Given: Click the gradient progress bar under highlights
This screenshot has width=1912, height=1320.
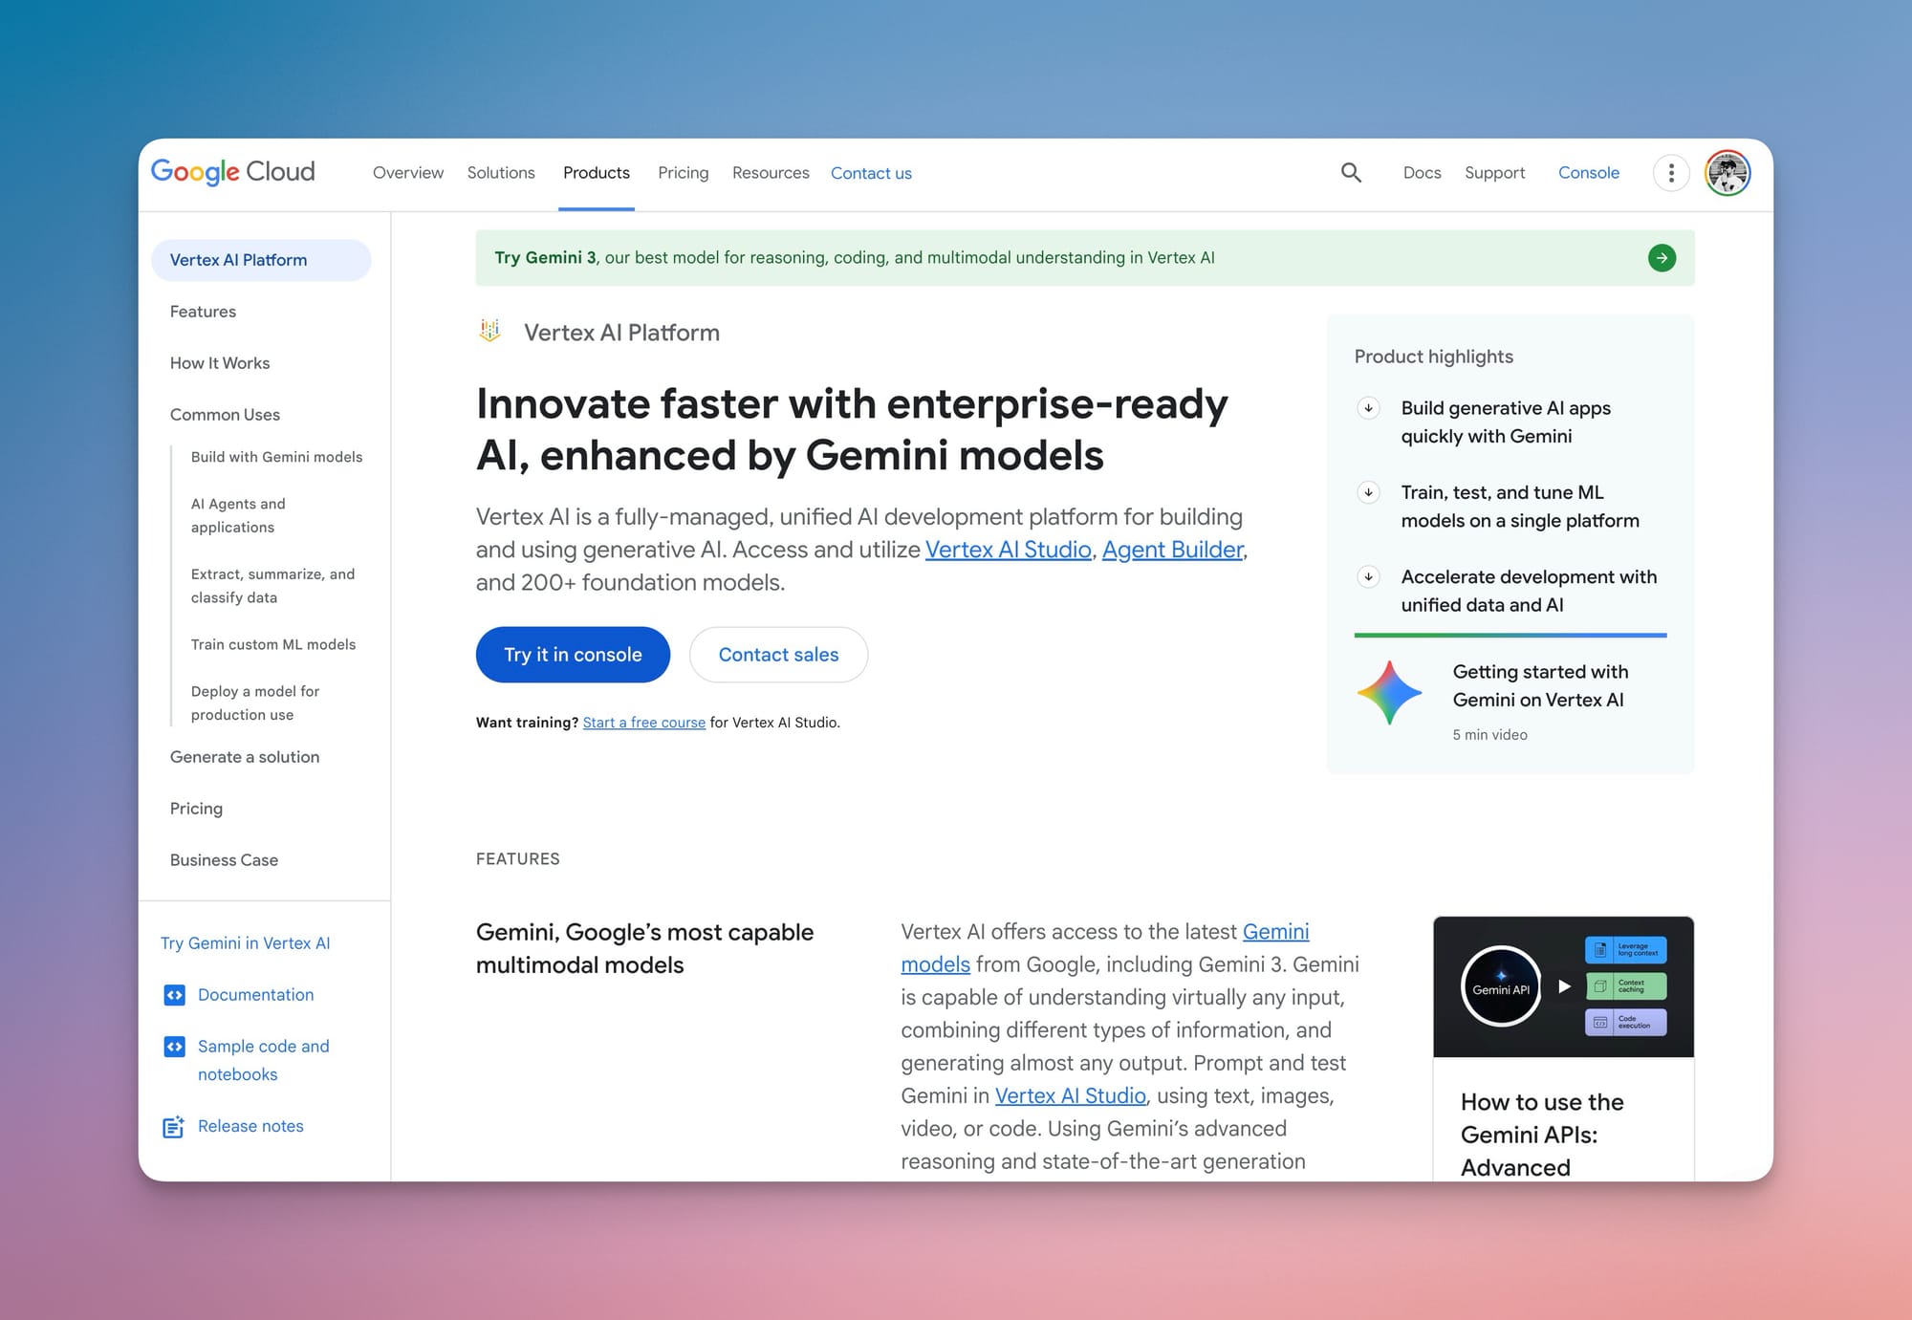Looking at the screenshot, I should (x=1509, y=633).
